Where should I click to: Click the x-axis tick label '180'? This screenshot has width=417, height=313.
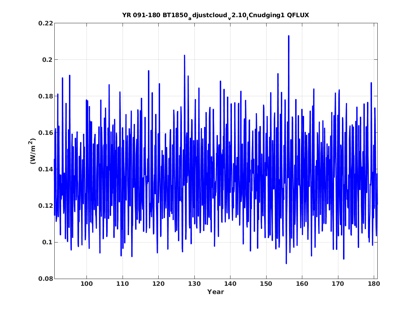point(374,284)
